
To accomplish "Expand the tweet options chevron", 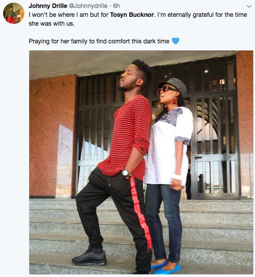I will 249,6.
